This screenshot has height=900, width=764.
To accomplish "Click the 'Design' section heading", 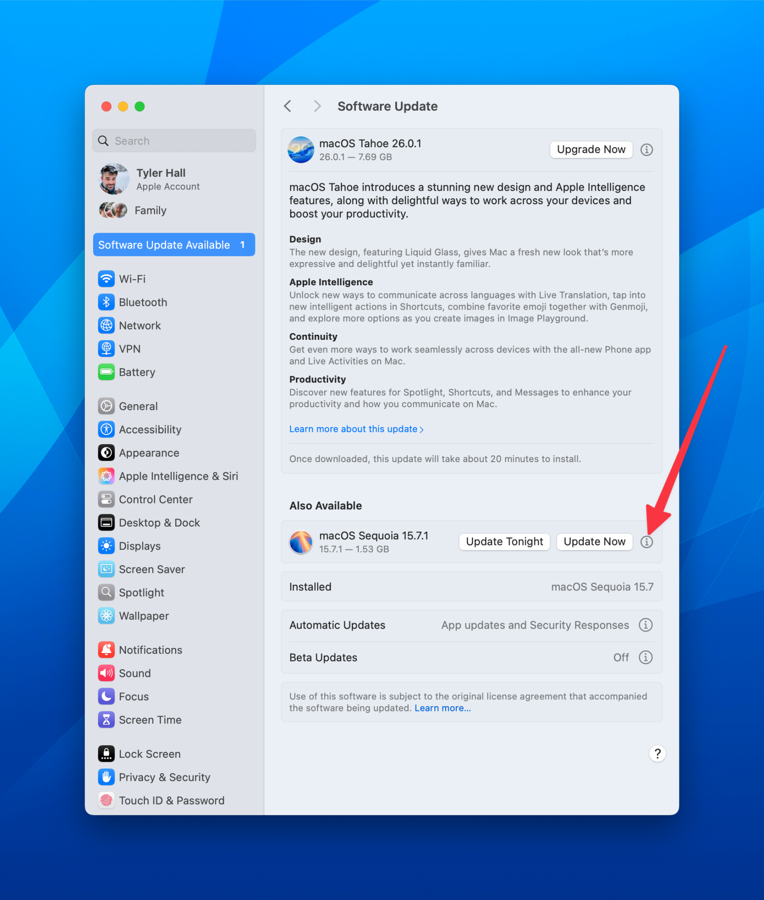I will [x=305, y=239].
